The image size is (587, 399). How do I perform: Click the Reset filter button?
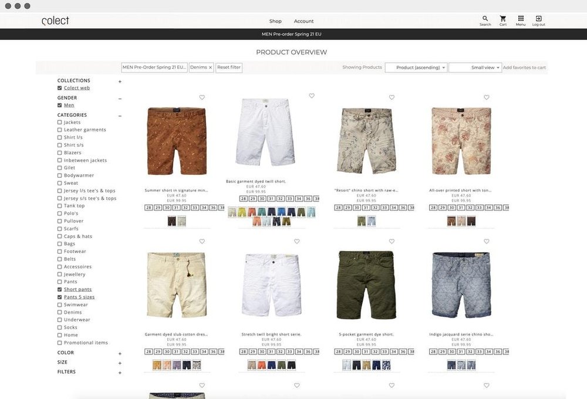coord(228,67)
